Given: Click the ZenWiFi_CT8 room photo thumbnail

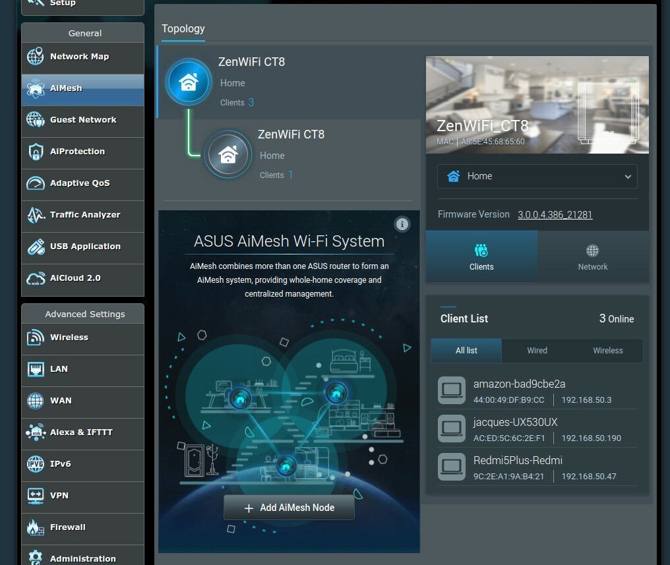Looking at the screenshot, I should point(537,105).
